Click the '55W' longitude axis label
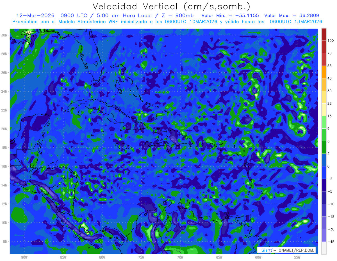This screenshot has width=337, height=261. 297,258
